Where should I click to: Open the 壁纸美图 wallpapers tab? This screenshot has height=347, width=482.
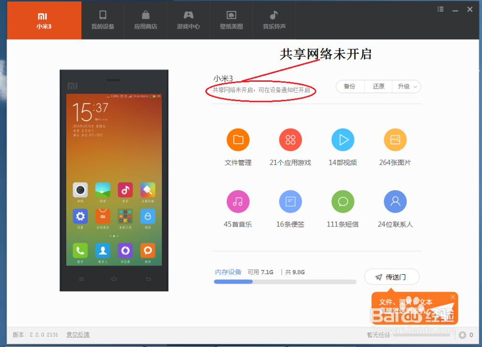pyautogui.click(x=231, y=20)
